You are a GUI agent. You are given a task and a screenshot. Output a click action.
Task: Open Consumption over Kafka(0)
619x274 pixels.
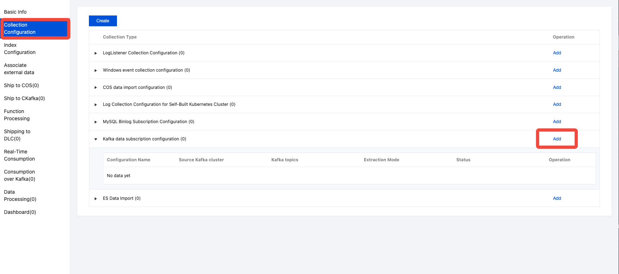[x=19, y=175]
